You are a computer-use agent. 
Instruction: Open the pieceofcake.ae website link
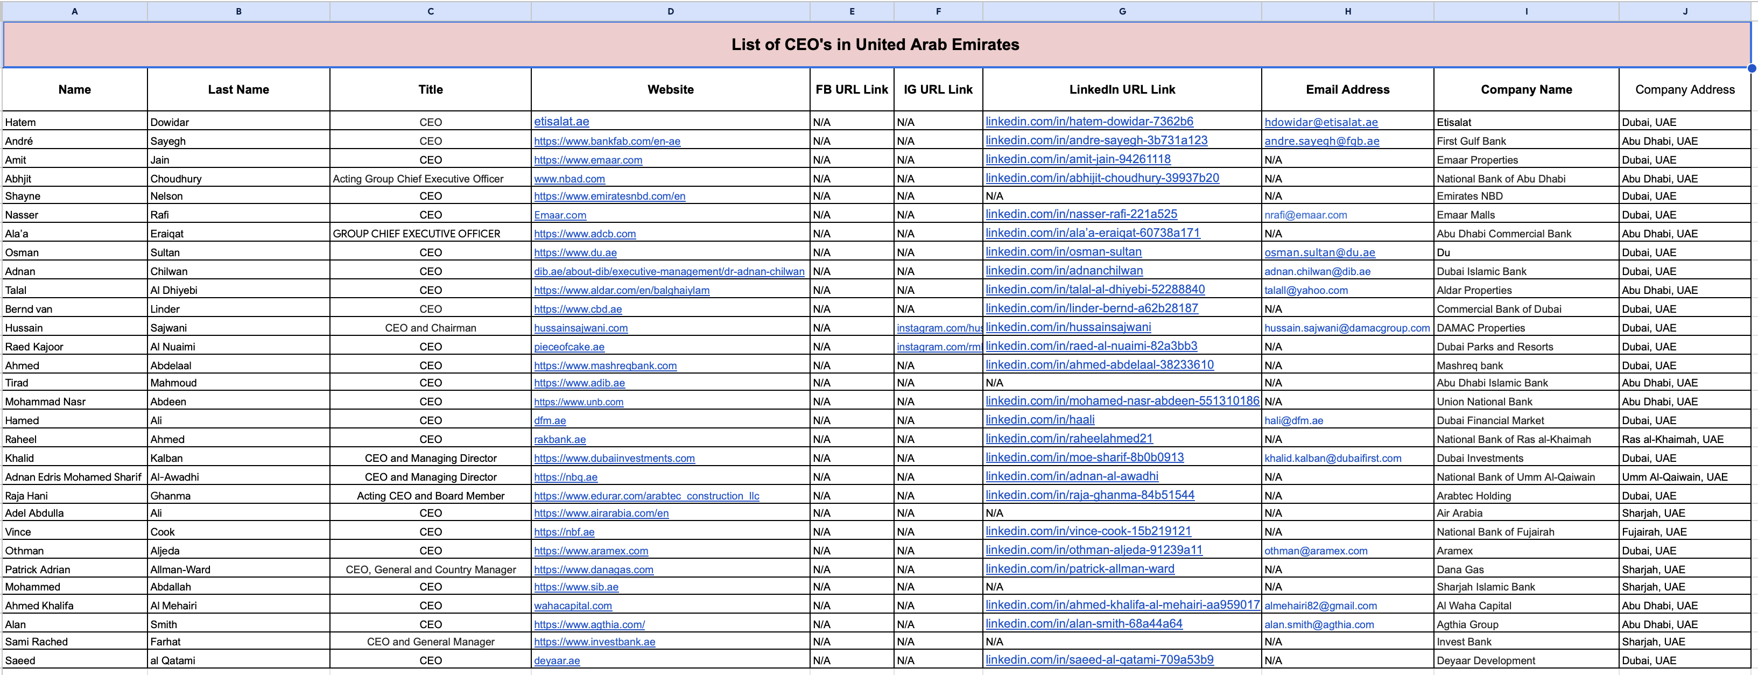pos(568,347)
